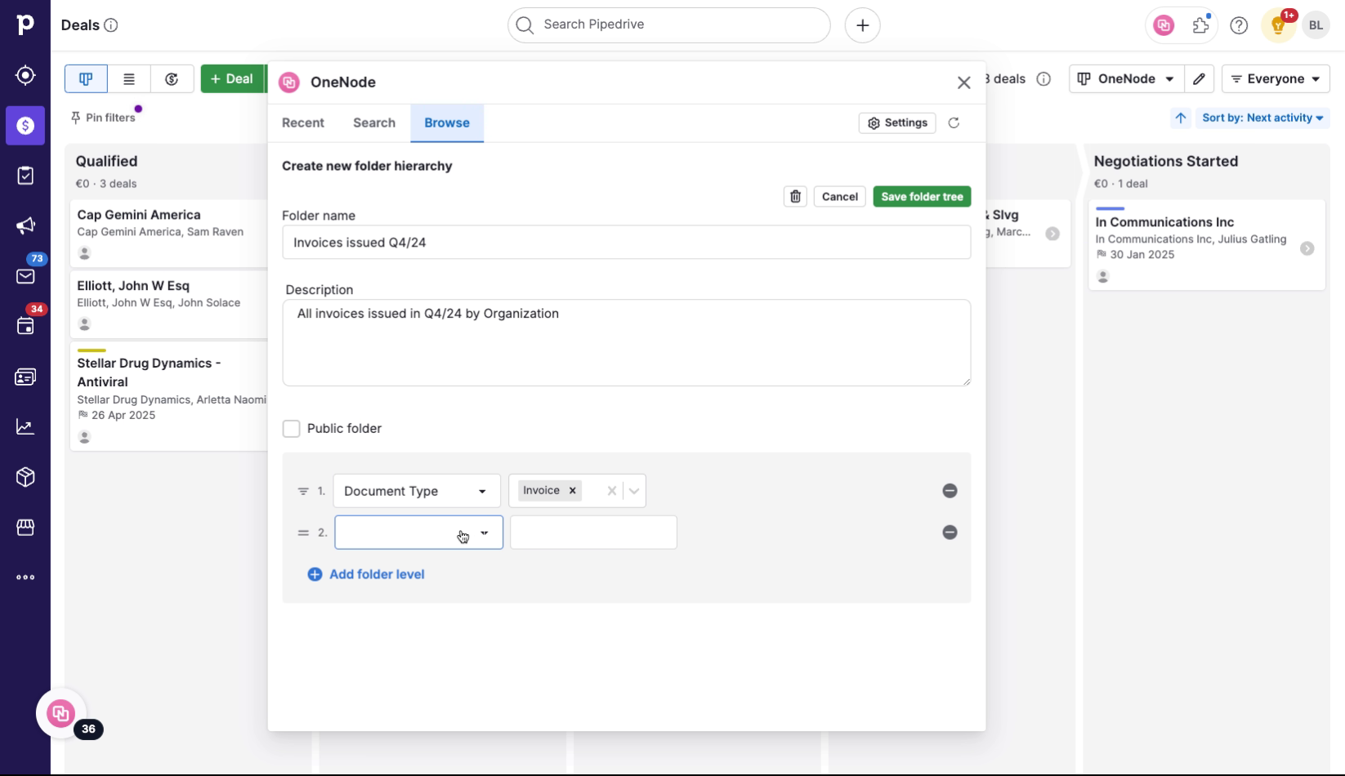
Task: Open In Communications Inc deal card
Action: (x=1206, y=245)
